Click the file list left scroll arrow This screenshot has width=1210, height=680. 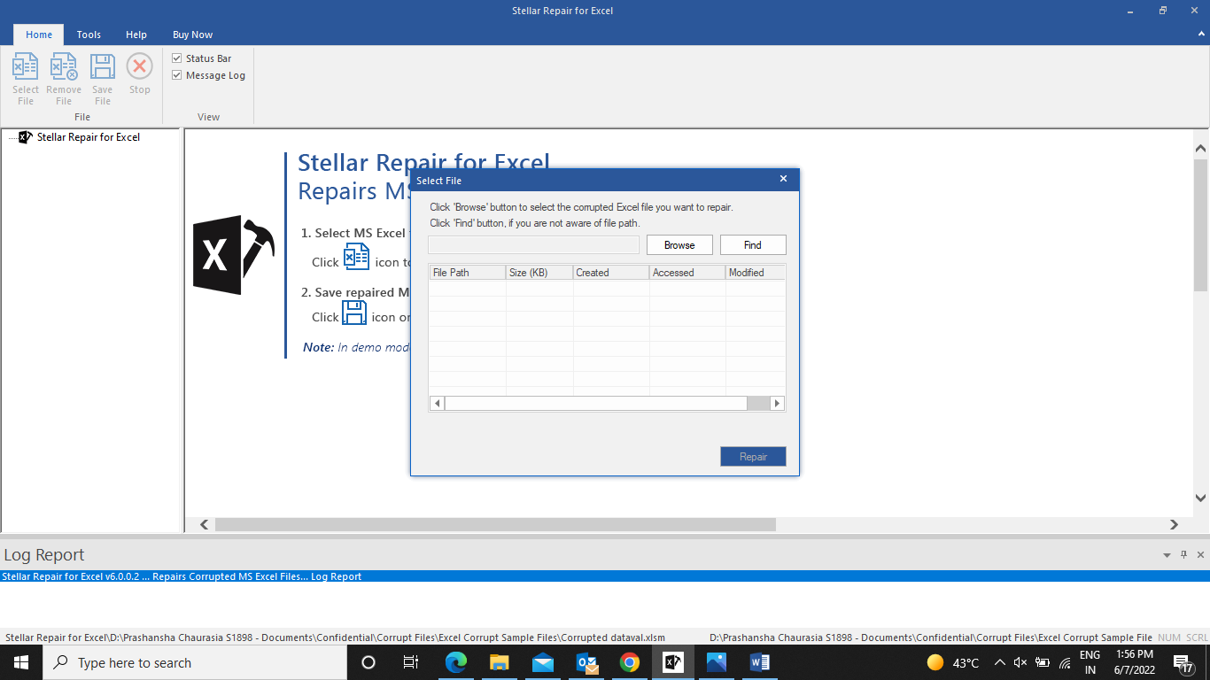pyautogui.click(x=437, y=404)
